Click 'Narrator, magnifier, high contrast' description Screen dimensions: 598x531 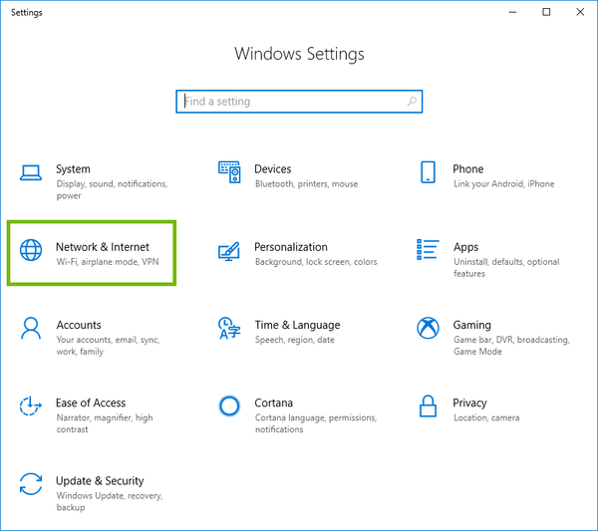point(105,423)
